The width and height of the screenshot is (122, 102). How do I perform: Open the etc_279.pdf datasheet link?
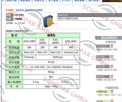(x=20, y=23)
